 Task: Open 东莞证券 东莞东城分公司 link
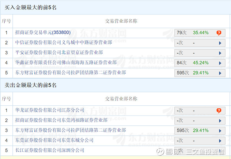click(x=54, y=140)
